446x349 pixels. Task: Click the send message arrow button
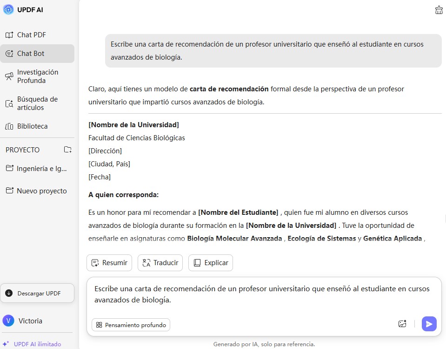(x=429, y=324)
